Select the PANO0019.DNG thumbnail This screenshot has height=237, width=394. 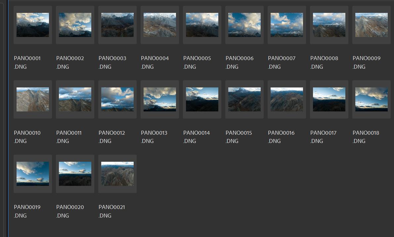click(x=33, y=174)
